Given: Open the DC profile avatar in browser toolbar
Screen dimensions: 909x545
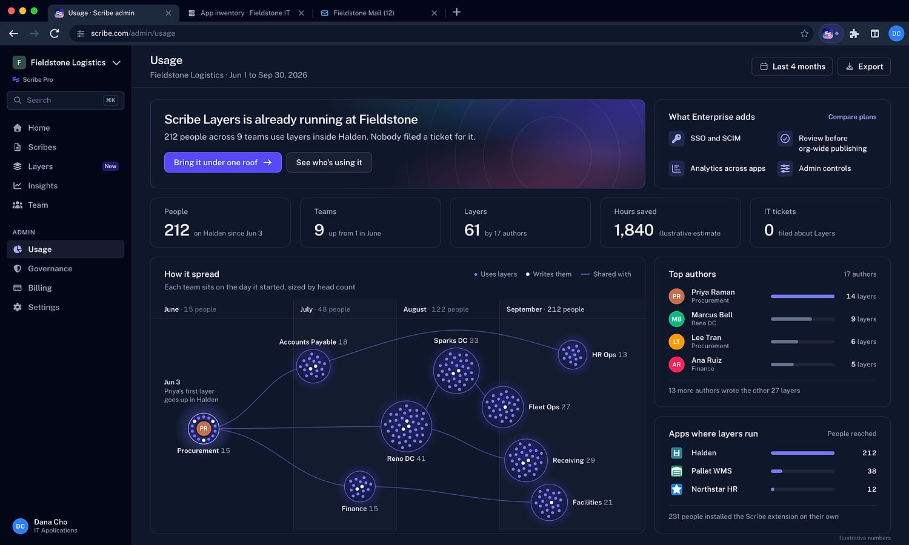Looking at the screenshot, I should (896, 34).
